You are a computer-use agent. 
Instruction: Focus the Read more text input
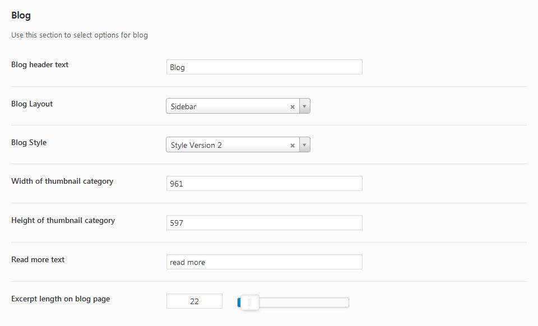264,262
